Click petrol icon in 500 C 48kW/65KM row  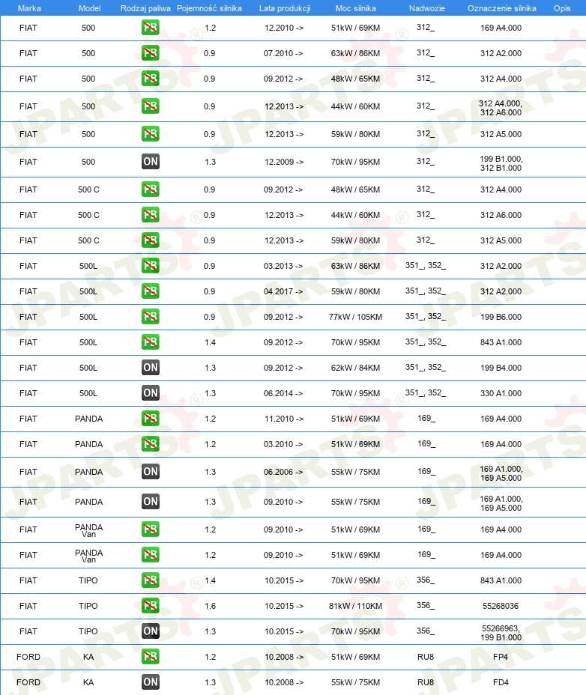[151, 189]
